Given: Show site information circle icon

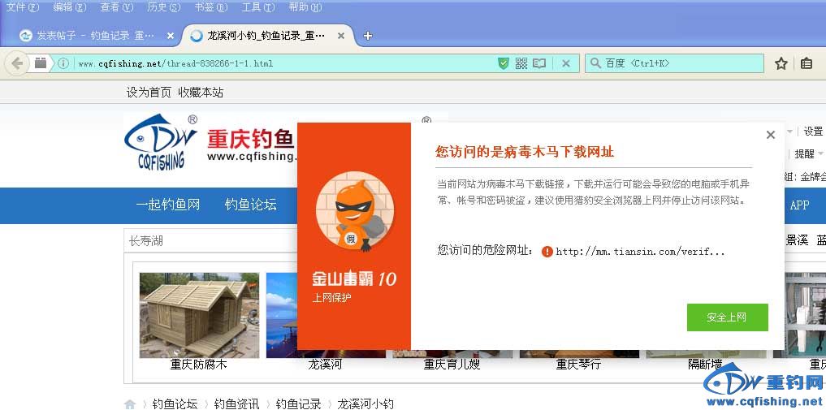Looking at the screenshot, I should (x=63, y=63).
